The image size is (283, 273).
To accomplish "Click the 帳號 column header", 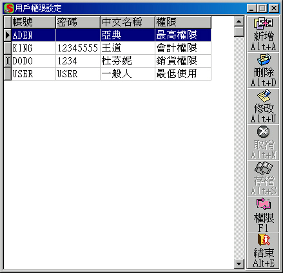I will click(34, 22).
